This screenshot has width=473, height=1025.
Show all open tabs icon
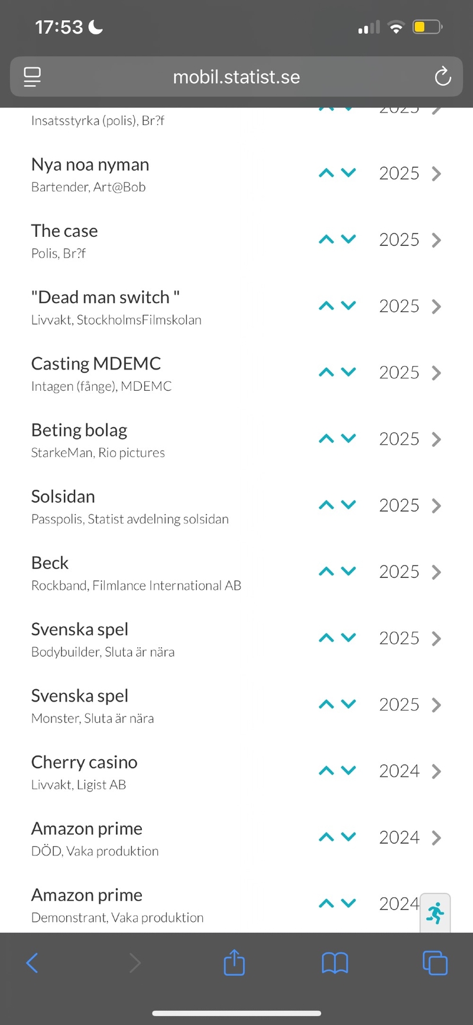[435, 963]
